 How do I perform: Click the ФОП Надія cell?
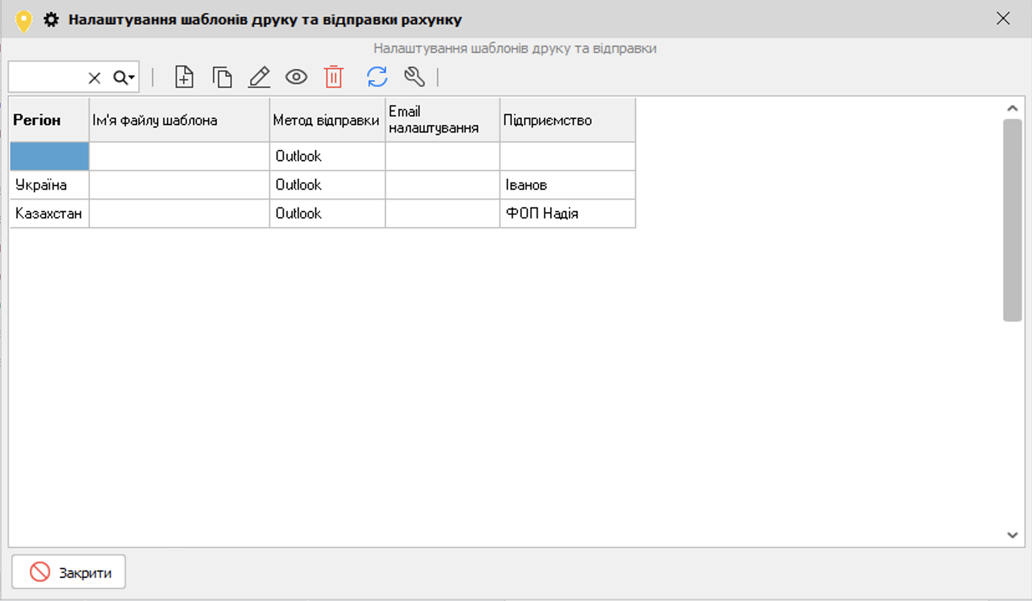tap(542, 213)
